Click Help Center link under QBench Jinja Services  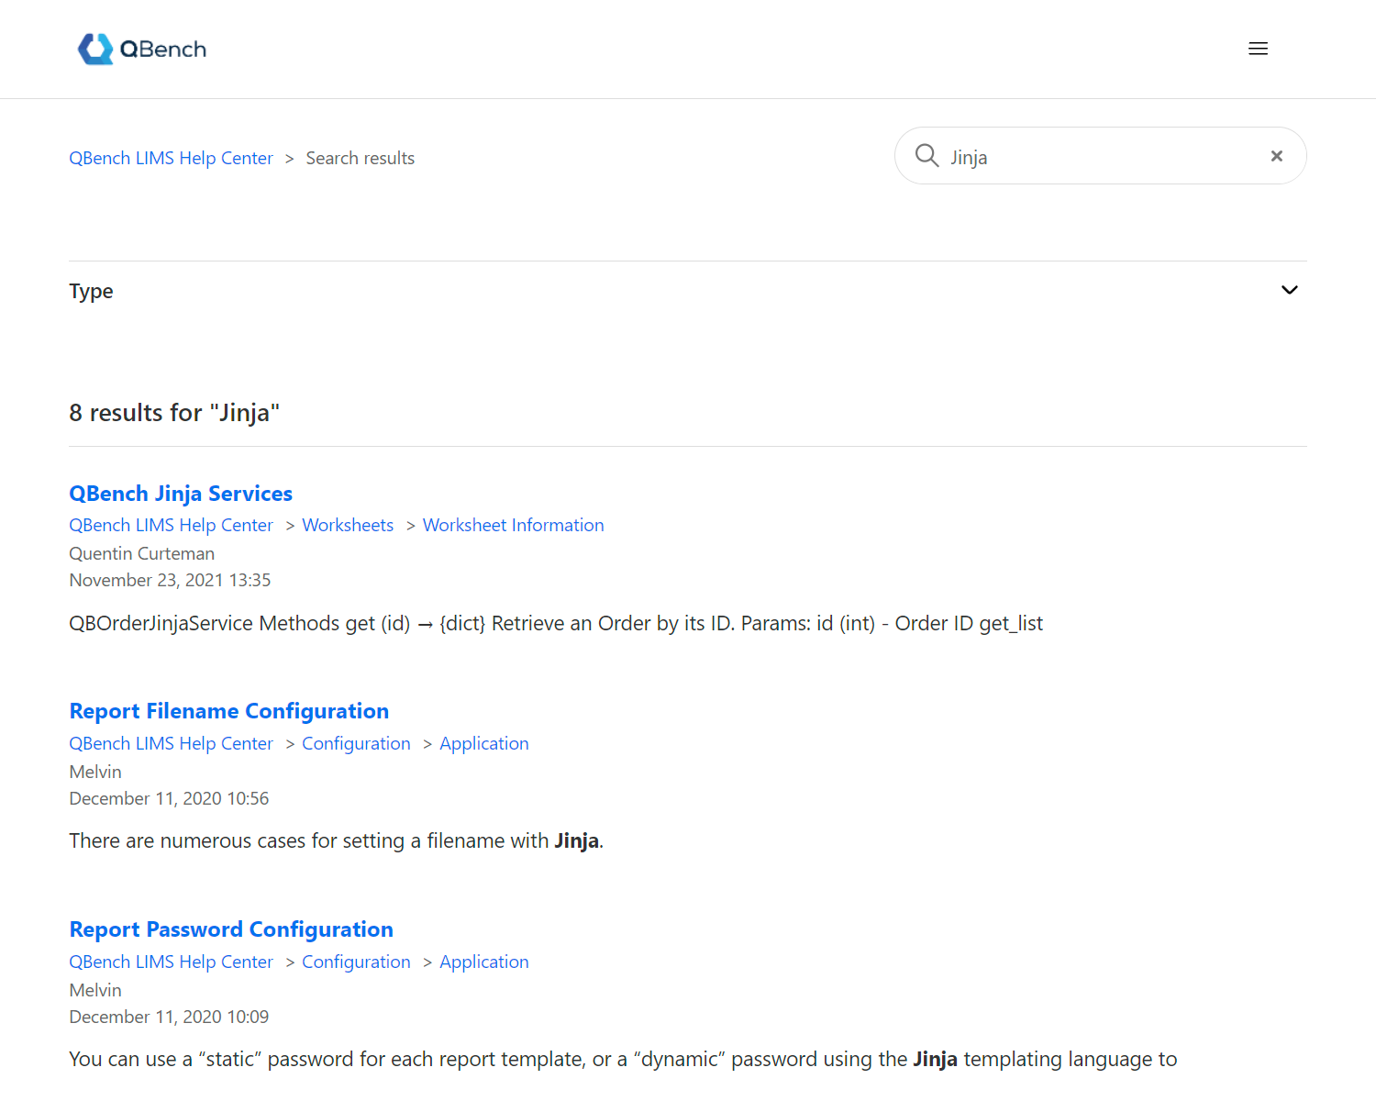click(171, 526)
